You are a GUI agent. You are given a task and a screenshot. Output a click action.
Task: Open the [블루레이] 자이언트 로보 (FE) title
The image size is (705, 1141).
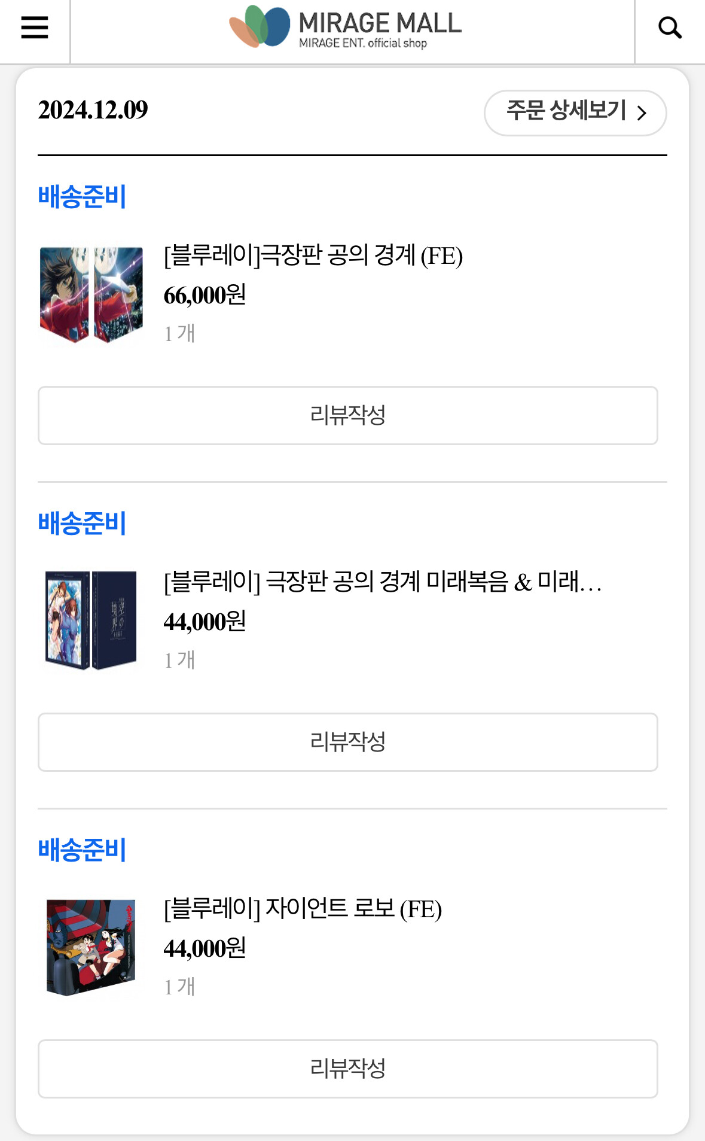(303, 909)
